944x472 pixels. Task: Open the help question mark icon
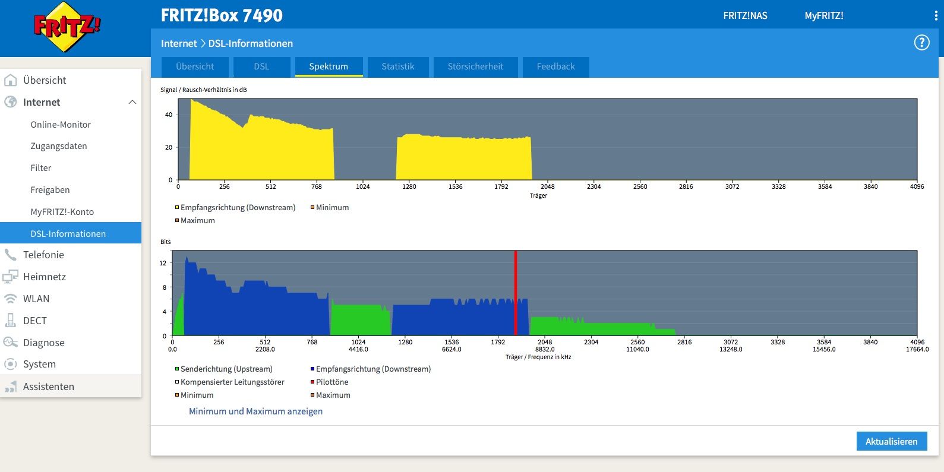tap(921, 43)
